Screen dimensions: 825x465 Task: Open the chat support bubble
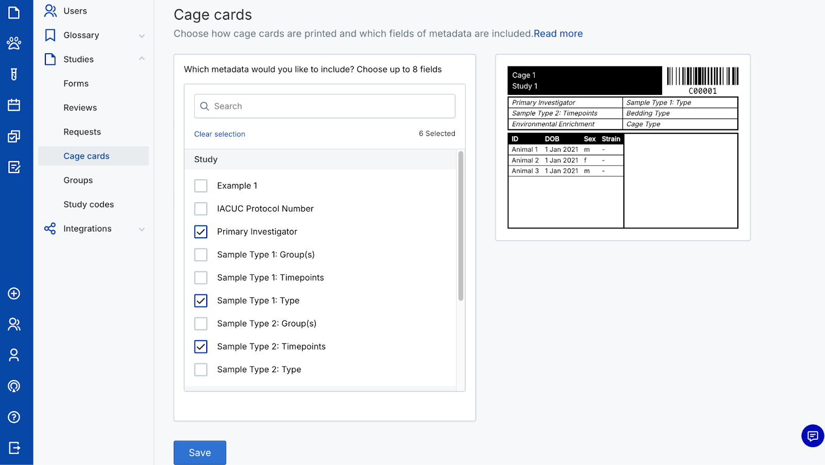(813, 436)
